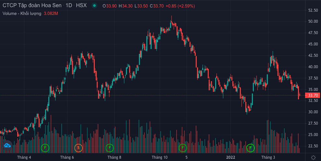Click the HSX exchange label
The image size is (321, 161).
[x=81, y=6]
